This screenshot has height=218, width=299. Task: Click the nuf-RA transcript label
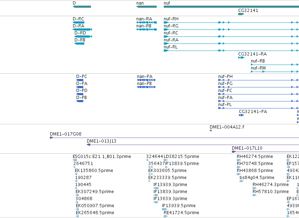(x=171, y=40)
